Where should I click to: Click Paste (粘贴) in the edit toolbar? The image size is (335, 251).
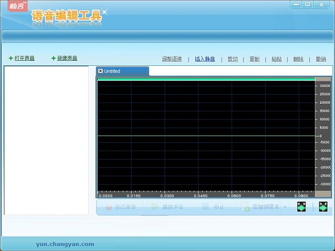point(276,59)
